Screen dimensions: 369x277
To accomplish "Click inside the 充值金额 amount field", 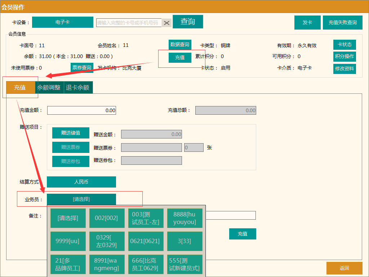I will 81,110.
